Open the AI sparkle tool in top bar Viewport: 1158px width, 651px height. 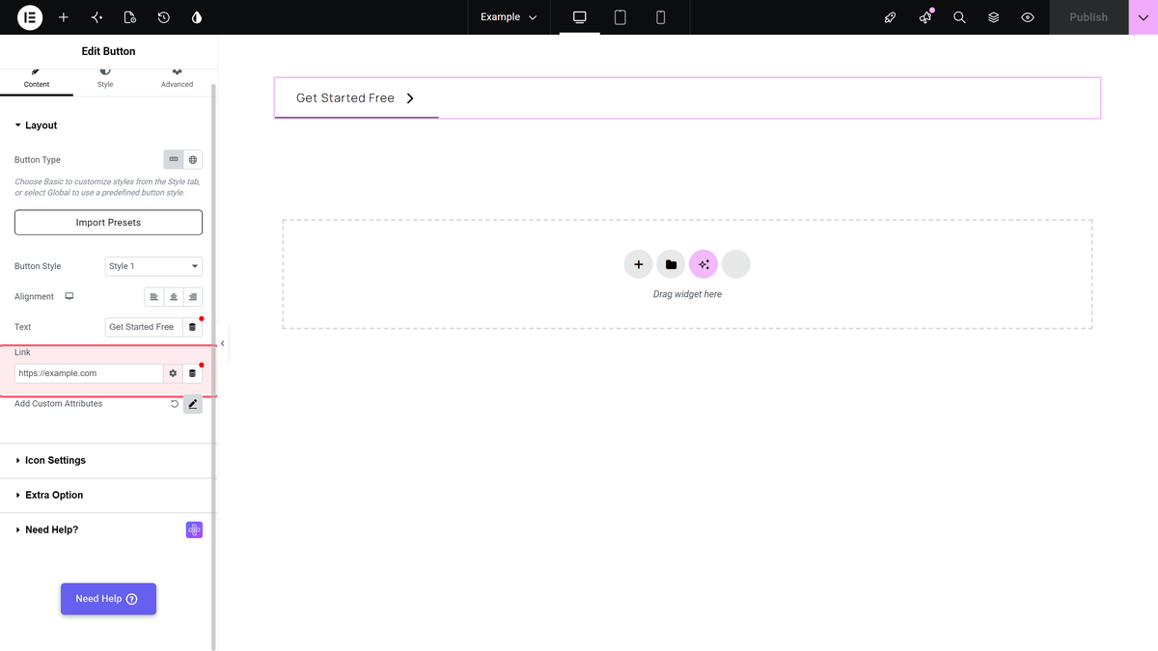[96, 17]
